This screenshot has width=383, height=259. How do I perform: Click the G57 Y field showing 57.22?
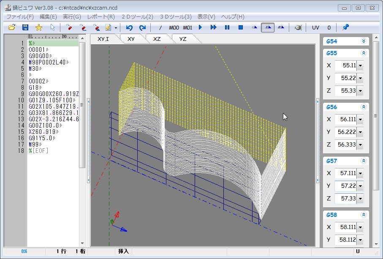pyautogui.click(x=345, y=186)
